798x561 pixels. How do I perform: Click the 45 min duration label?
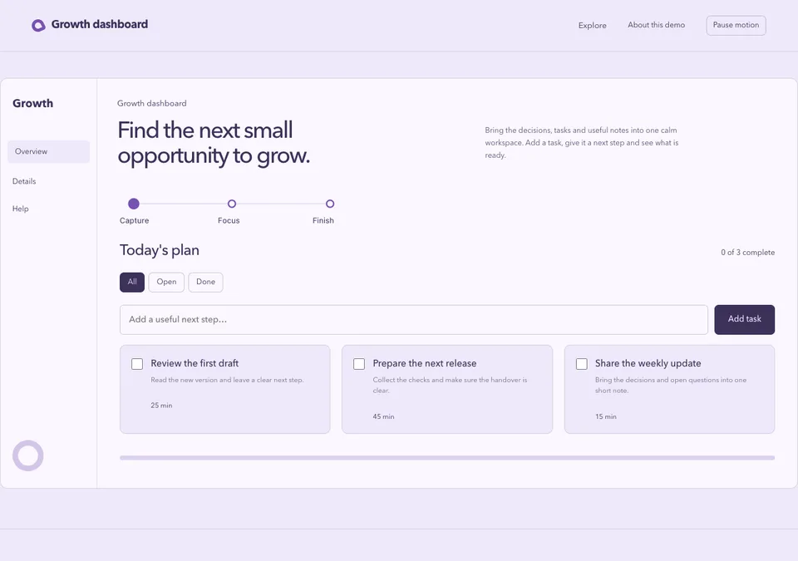click(x=383, y=416)
